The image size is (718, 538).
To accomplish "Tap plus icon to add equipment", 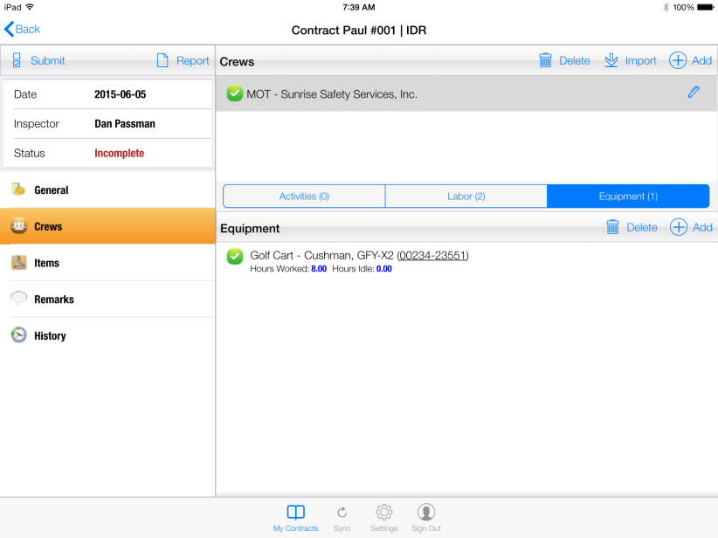I will pos(679,227).
